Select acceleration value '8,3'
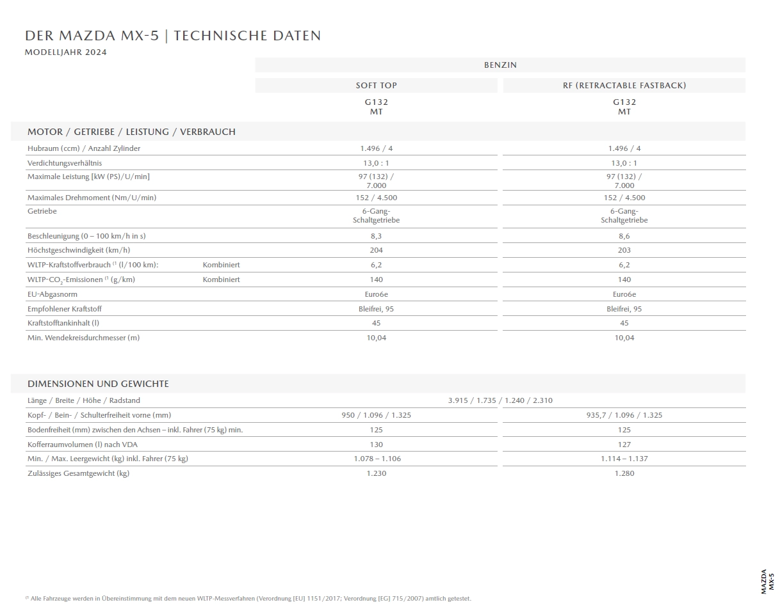 click(377, 236)
